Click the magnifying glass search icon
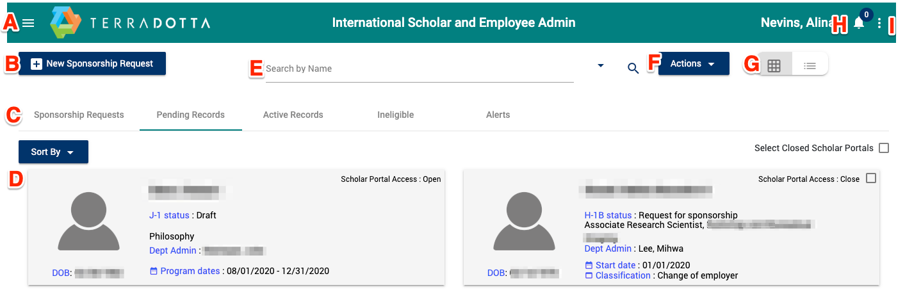 click(633, 69)
